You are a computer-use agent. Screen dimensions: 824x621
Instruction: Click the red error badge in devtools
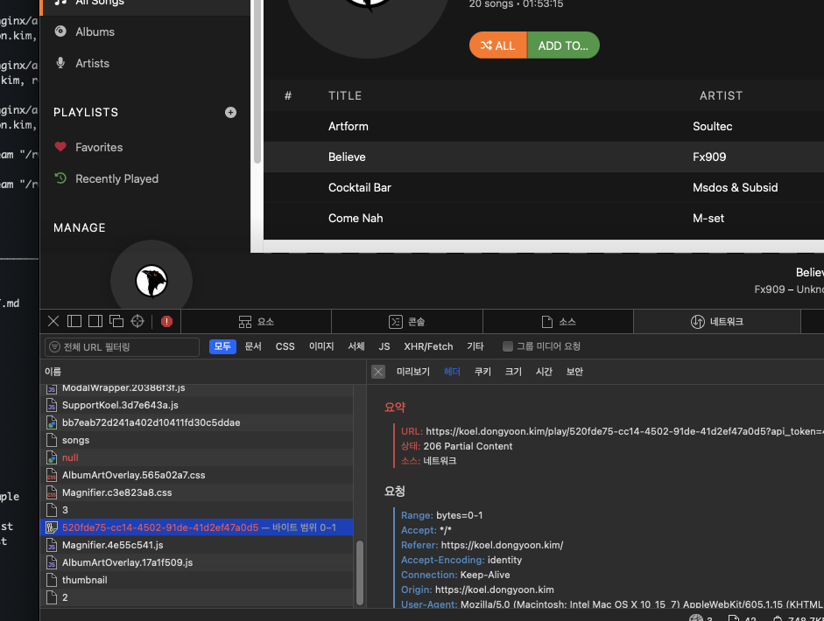(166, 321)
